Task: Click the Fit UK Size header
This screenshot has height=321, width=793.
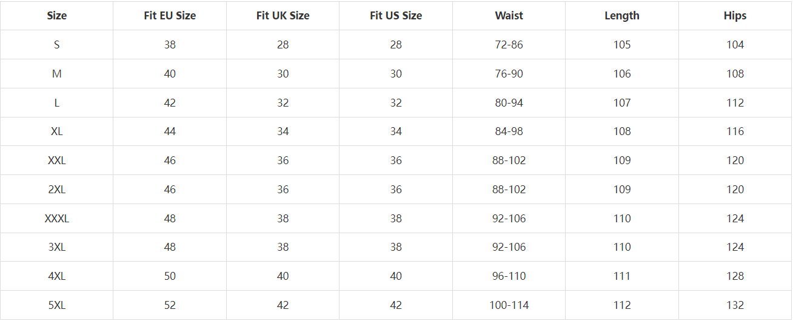Action: tap(283, 16)
